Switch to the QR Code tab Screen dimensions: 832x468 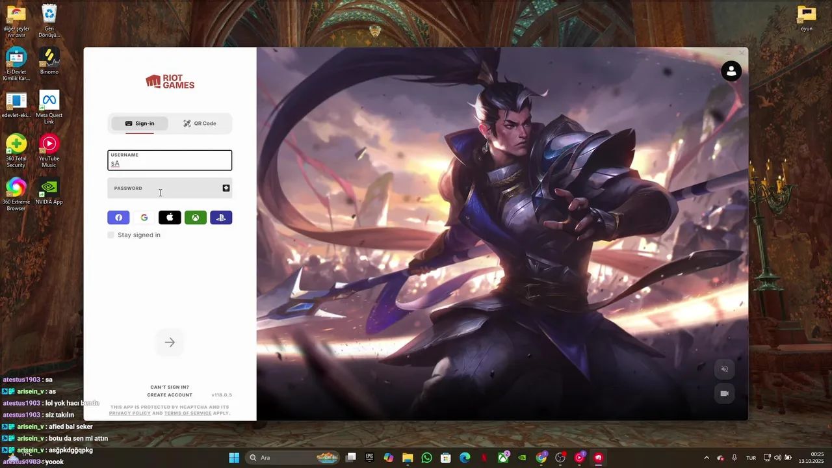[200, 123]
